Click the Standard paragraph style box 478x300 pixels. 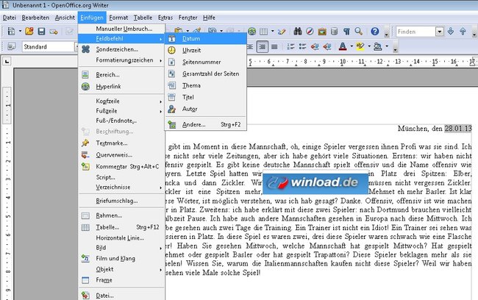pyautogui.click(x=49, y=46)
